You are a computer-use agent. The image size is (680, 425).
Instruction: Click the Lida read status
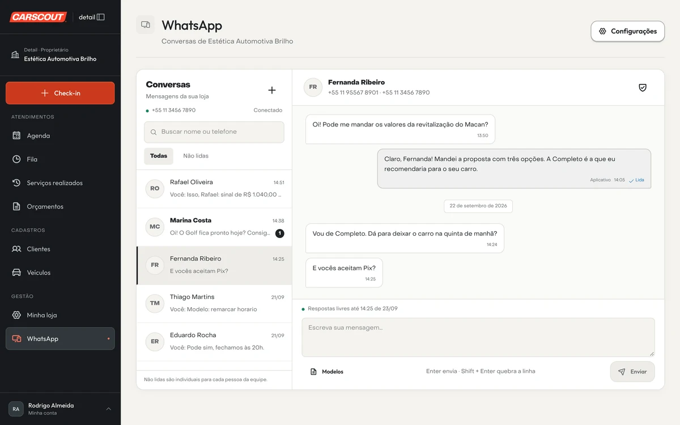click(x=636, y=180)
